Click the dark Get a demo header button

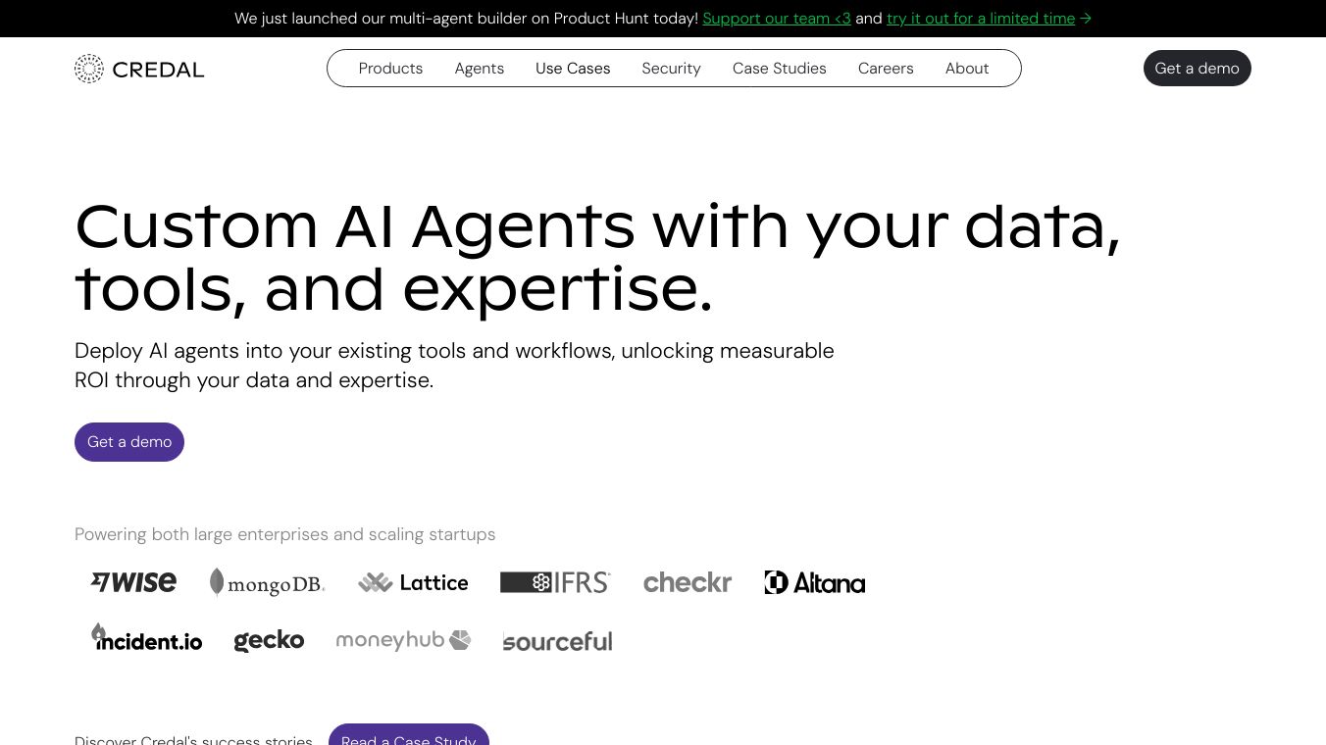[x=1198, y=69]
